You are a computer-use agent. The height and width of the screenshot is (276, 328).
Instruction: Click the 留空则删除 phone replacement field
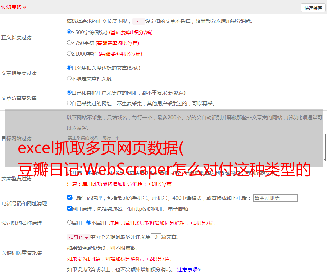(x=275, y=198)
